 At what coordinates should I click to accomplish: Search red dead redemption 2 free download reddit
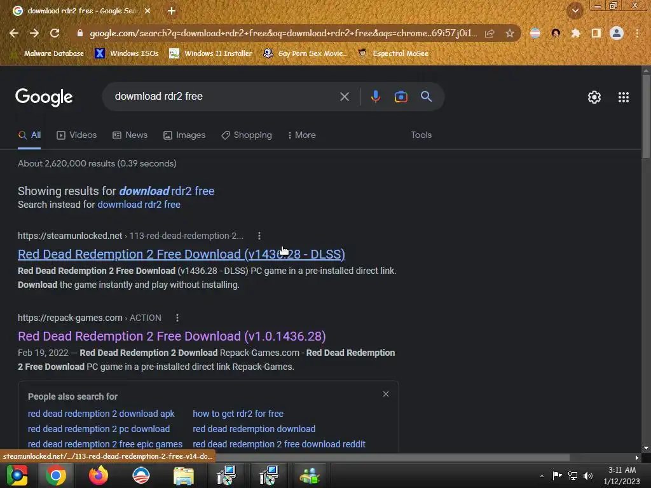click(279, 444)
